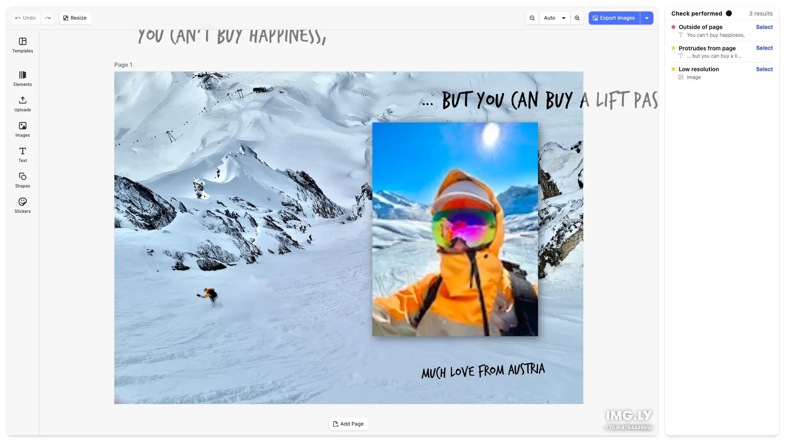786x442 pixels.
Task: Open the Images panel
Action: [23, 129]
